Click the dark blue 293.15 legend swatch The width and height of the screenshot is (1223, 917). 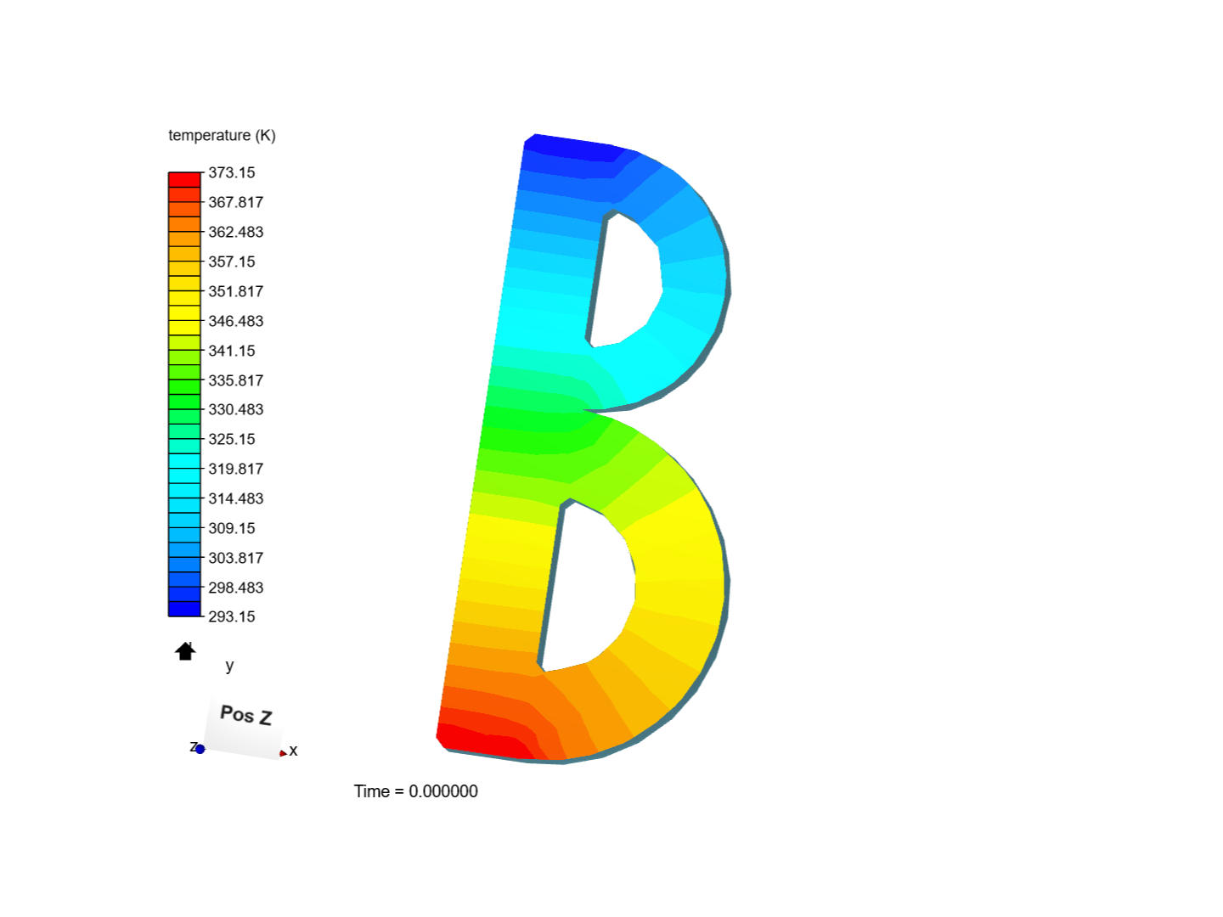[183, 610]
